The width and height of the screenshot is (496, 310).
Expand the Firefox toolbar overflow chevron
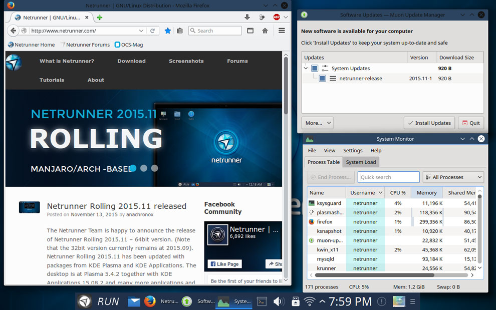(286, 18)
